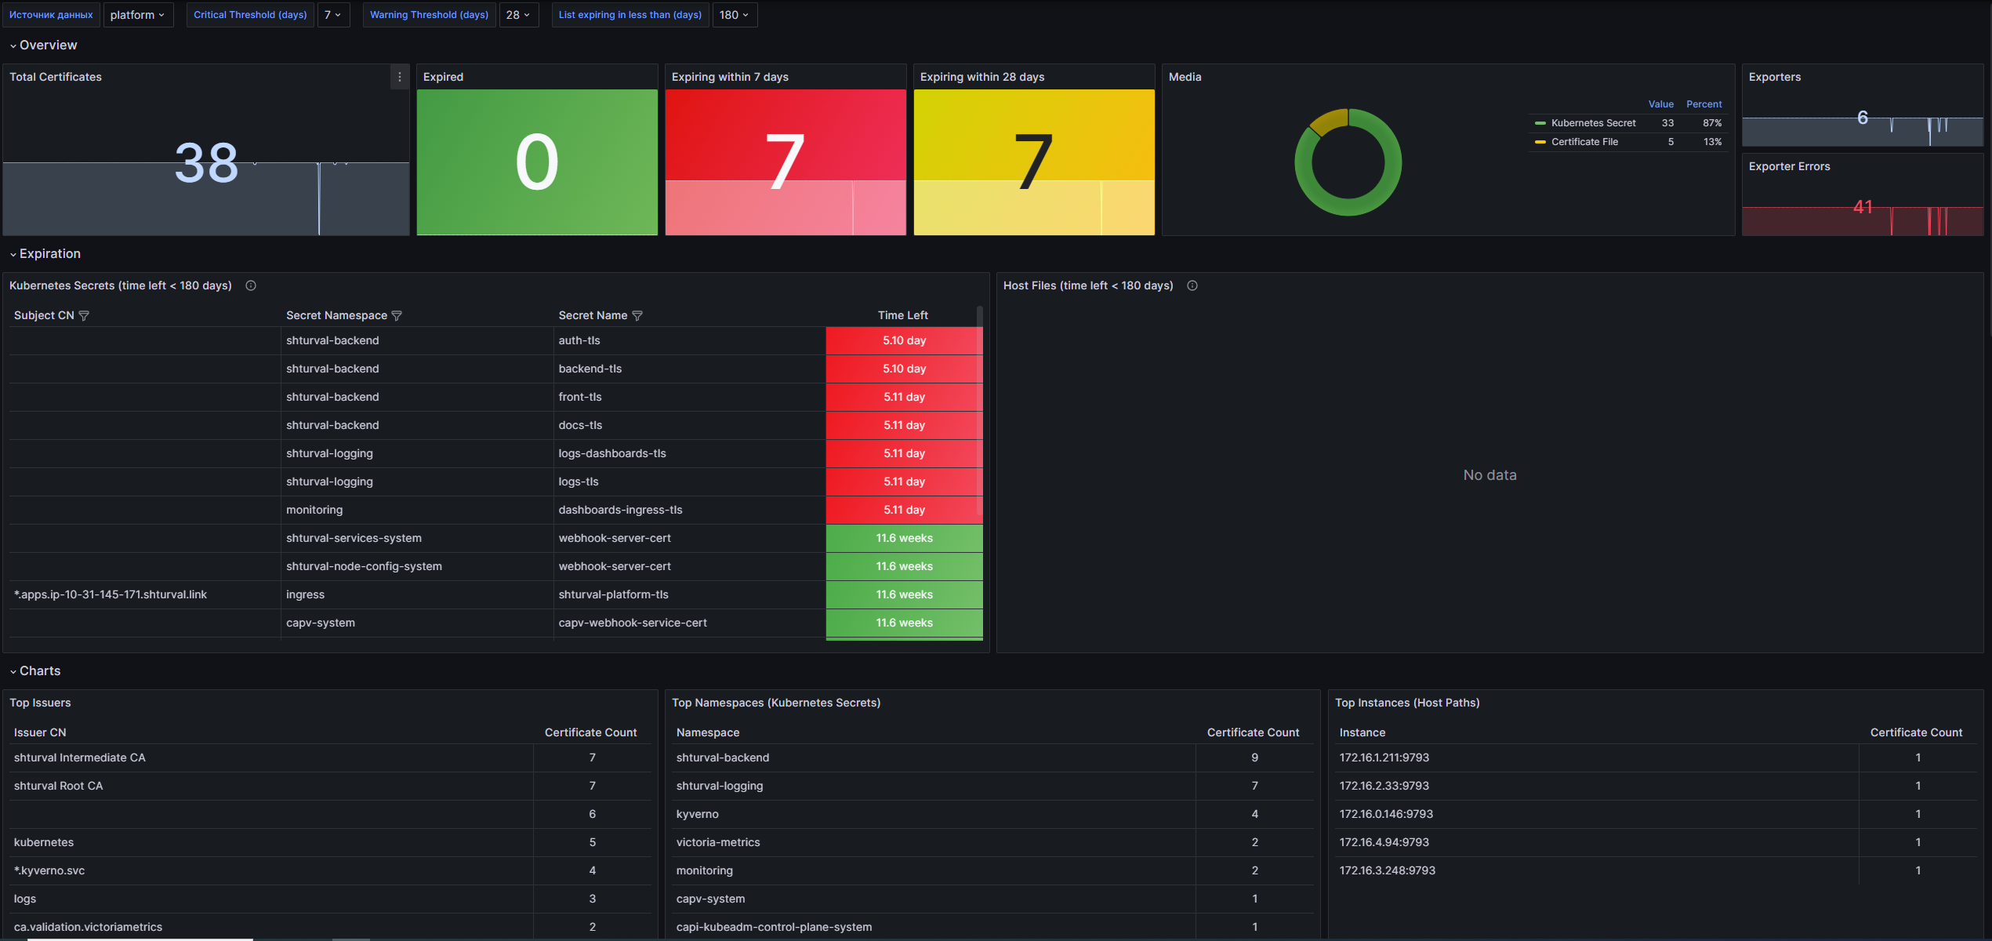
Task: Click Subject CN column filter icon
Action: coord(84,315)
